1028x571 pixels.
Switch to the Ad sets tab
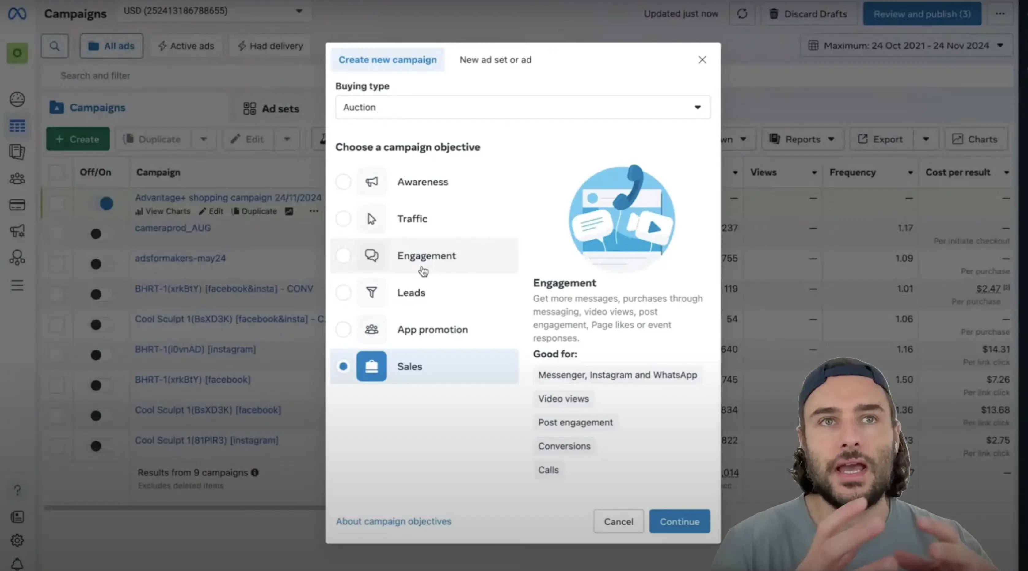click(271, 108)
